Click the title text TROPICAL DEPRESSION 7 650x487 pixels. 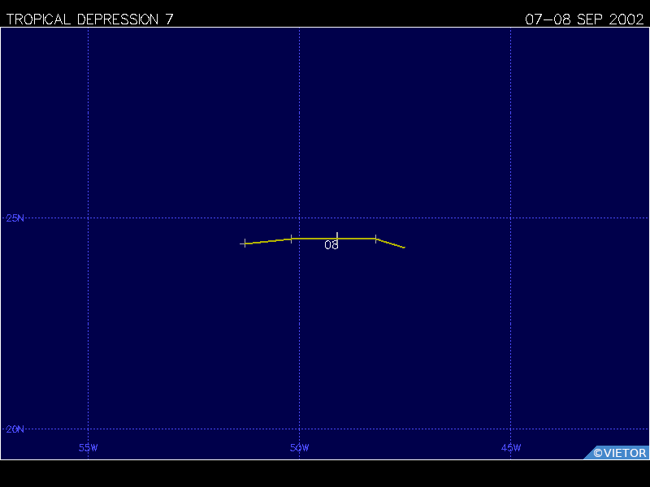click(89, 19)
